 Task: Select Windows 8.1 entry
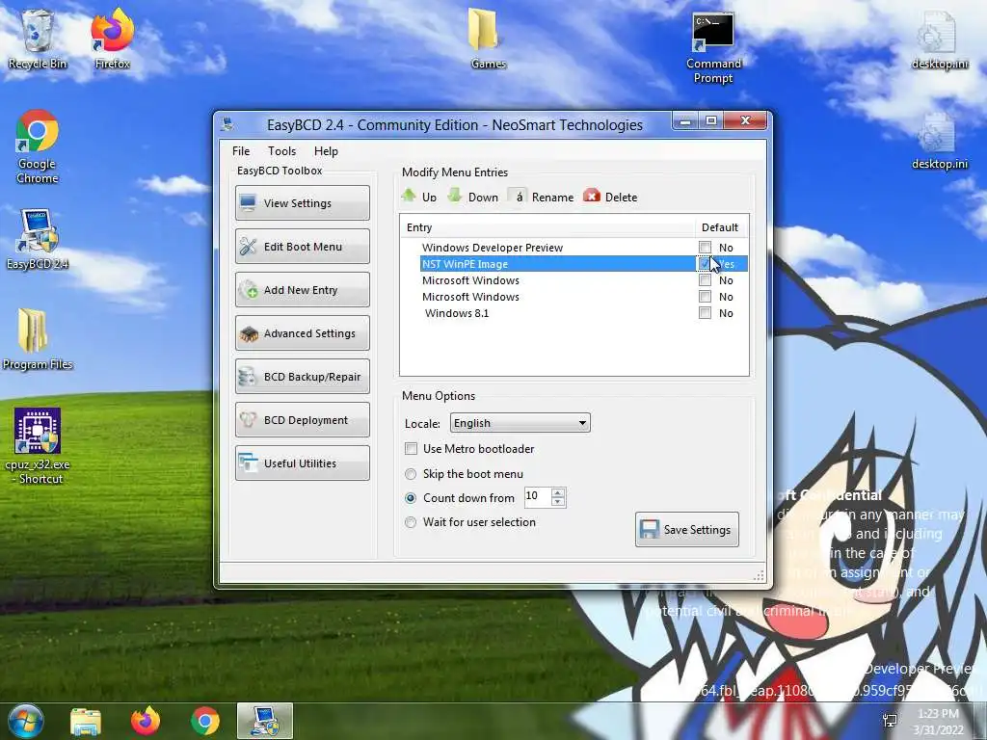coord(456,313)
